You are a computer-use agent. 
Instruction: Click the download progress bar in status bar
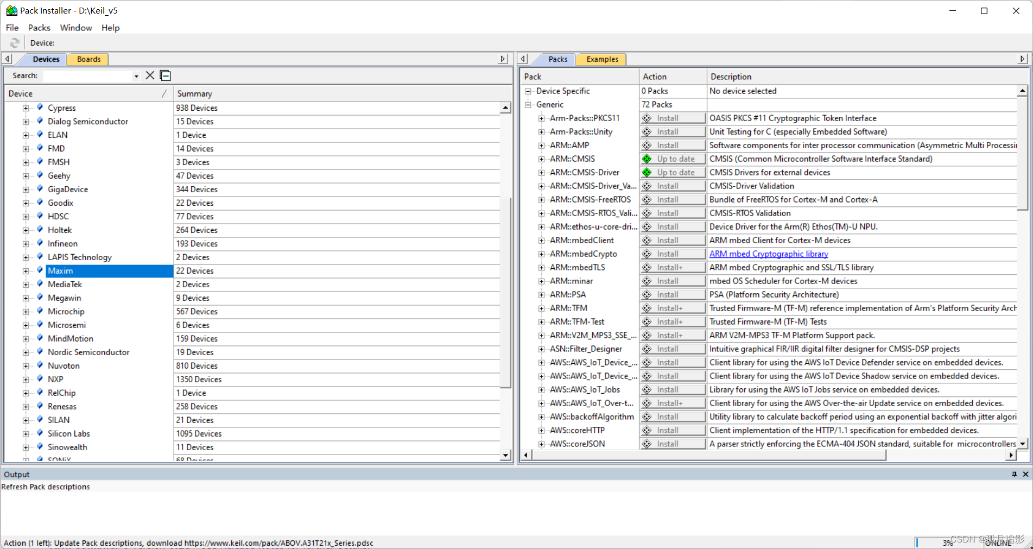click(949, 542)
